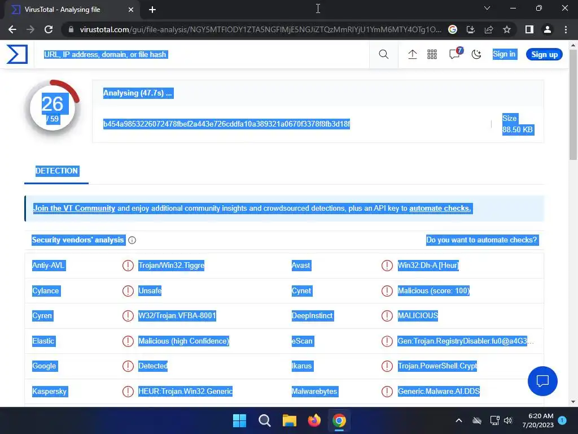
Task: Select the DETECTION tab
Action: click(x=56, y=171)
